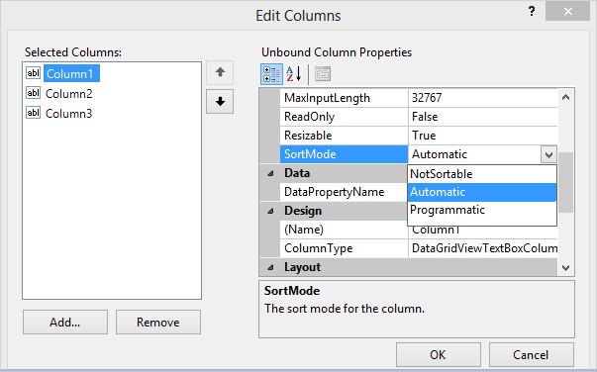The height and width of the screenshot is (372, 597).
Task: Click the abl icon beside Column2
Action: tap(33, 93)
